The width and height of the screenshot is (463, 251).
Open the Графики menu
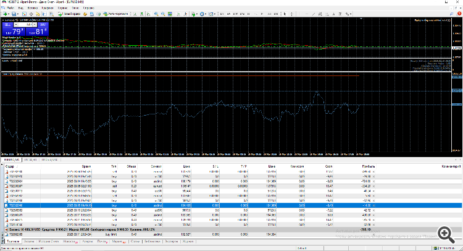pyautogui.click(x=48, y=7)
